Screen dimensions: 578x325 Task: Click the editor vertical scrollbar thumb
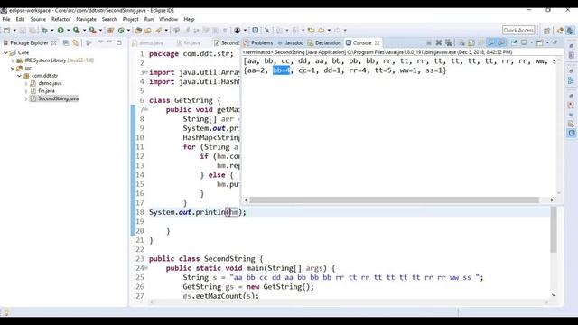coord(554,230)
